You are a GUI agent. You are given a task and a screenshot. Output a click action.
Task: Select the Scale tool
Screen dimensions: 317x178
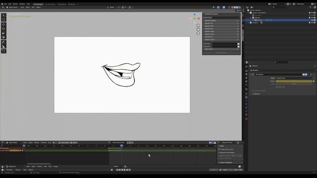click(3, 33)
